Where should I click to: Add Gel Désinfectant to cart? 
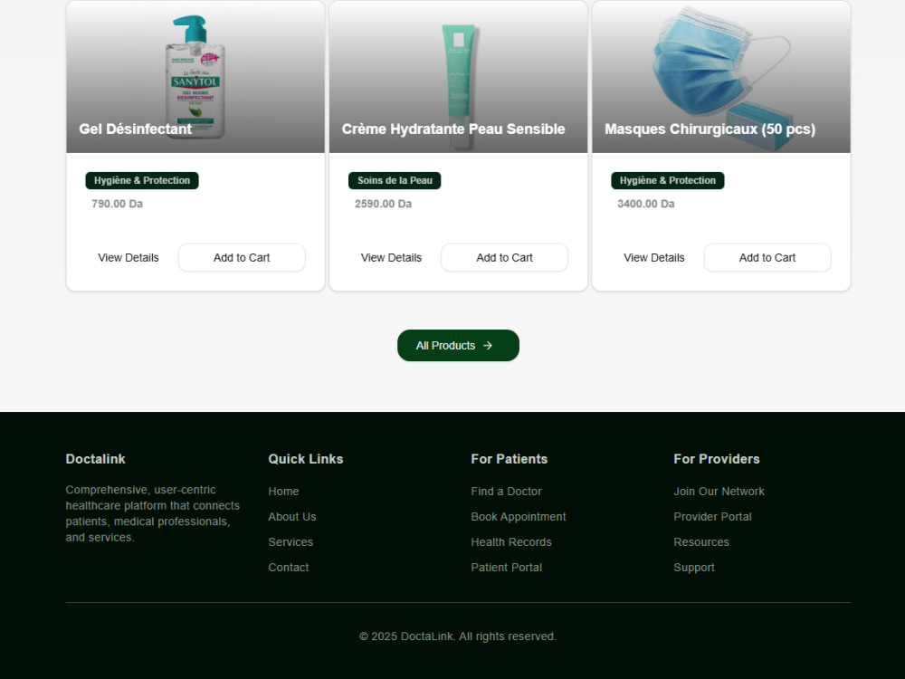point(242,257)
